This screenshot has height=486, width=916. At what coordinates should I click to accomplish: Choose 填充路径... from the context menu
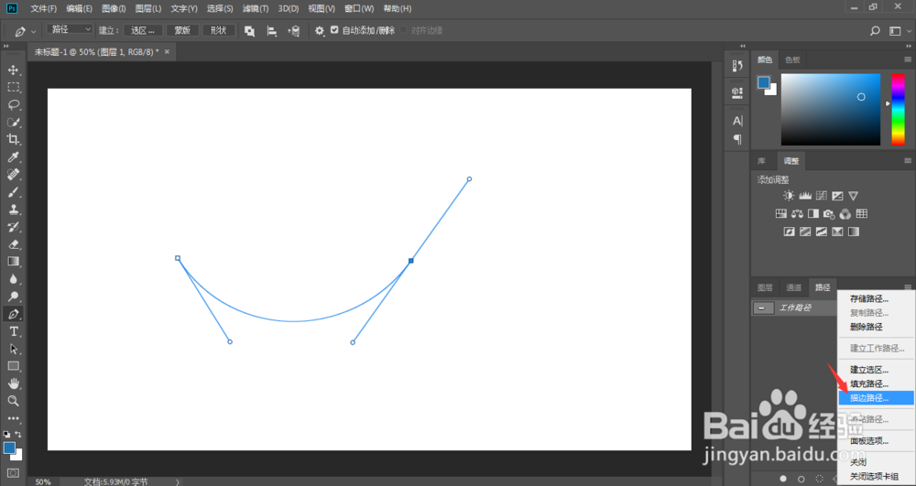(876, 383)
